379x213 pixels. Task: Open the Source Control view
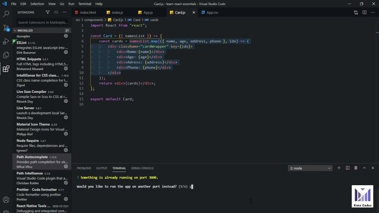click(6, 28)
